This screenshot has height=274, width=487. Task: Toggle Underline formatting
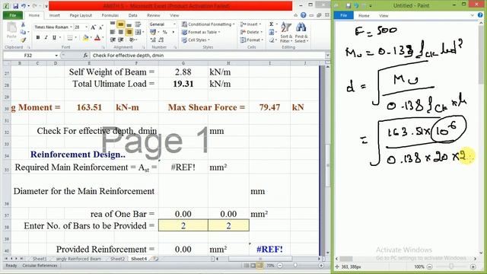point(54,38)
